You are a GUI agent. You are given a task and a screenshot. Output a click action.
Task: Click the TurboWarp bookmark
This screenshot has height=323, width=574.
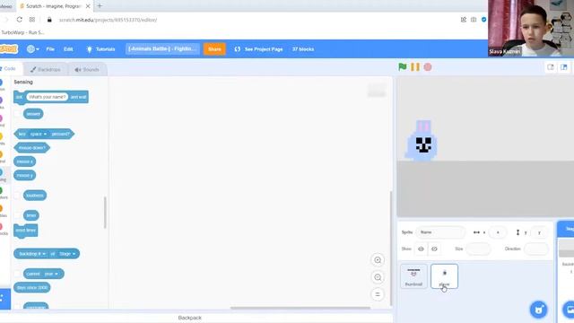[22, 32]
